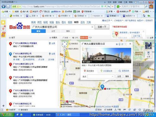Click blue marker B on the map
Image resolution: width=156 pixels, height=117 pixels.
coord(102,87)
